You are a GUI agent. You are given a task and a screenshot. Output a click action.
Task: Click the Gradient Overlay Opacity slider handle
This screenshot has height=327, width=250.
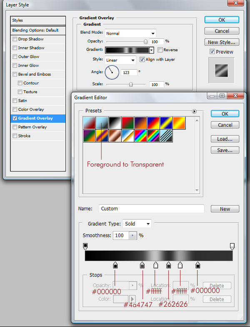(145, 42)
